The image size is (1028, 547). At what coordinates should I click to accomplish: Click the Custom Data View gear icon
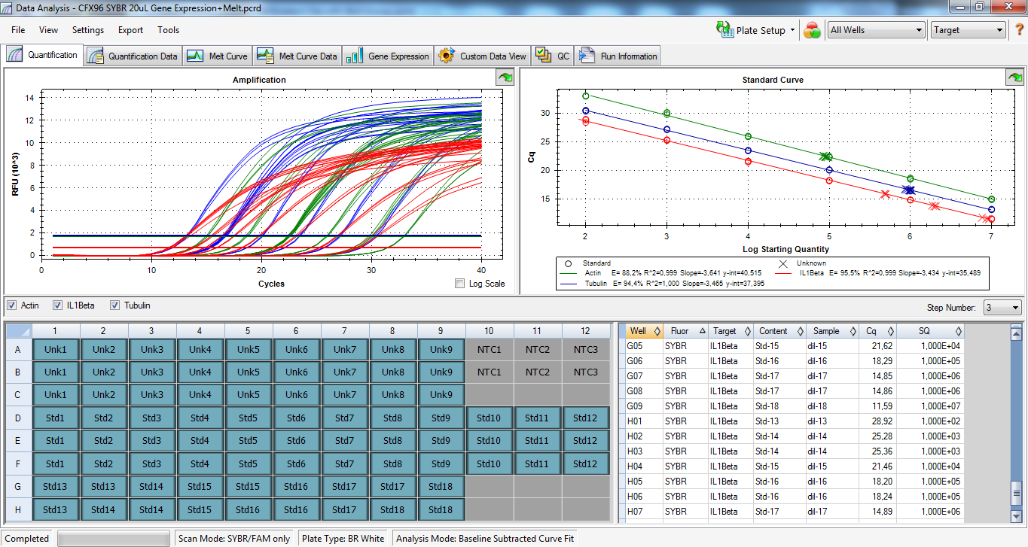447,56
